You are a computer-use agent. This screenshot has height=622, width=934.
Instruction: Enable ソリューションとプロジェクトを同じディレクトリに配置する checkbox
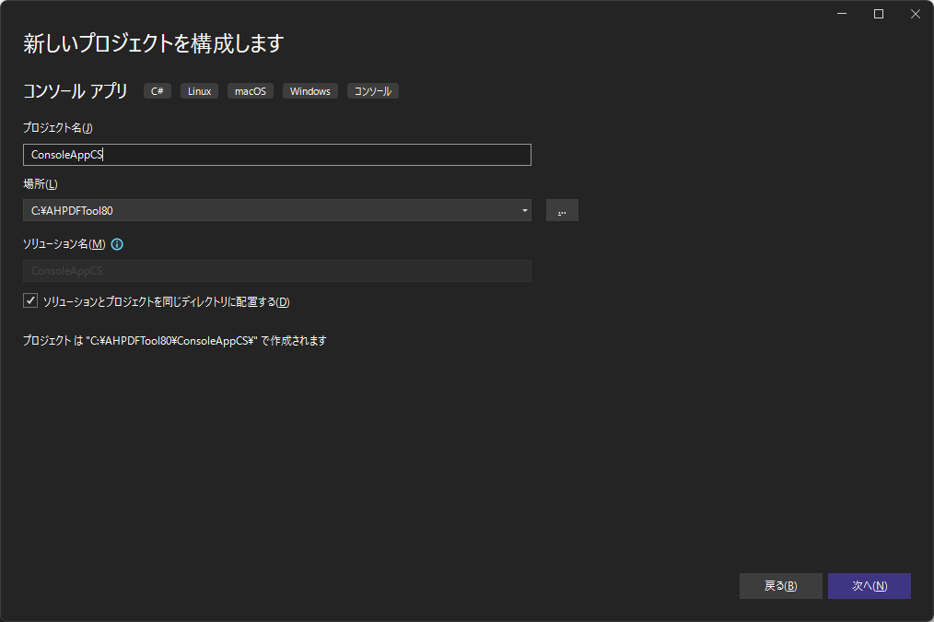point(30,300)
